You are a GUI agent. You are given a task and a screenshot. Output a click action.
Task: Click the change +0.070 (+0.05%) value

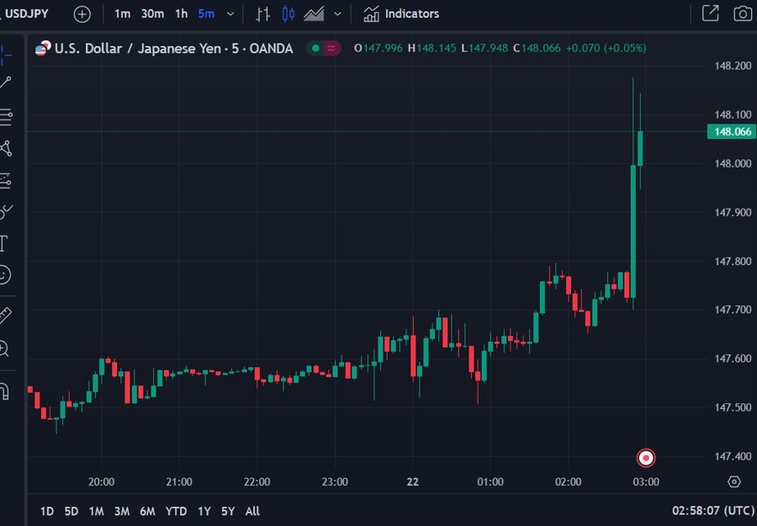[x=606, y=48]
